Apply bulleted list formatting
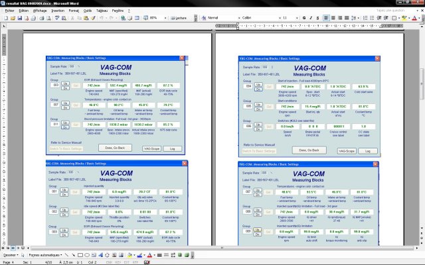425x265 pixels. (372, 18)
